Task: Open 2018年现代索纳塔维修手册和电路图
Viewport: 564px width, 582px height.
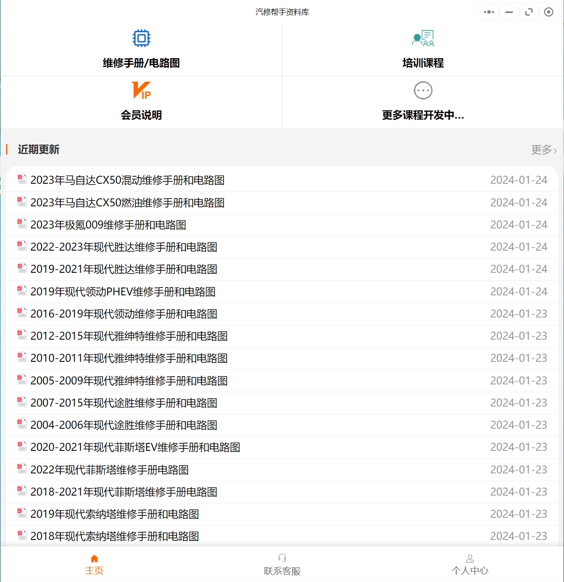Action: (x=115, y=536)
